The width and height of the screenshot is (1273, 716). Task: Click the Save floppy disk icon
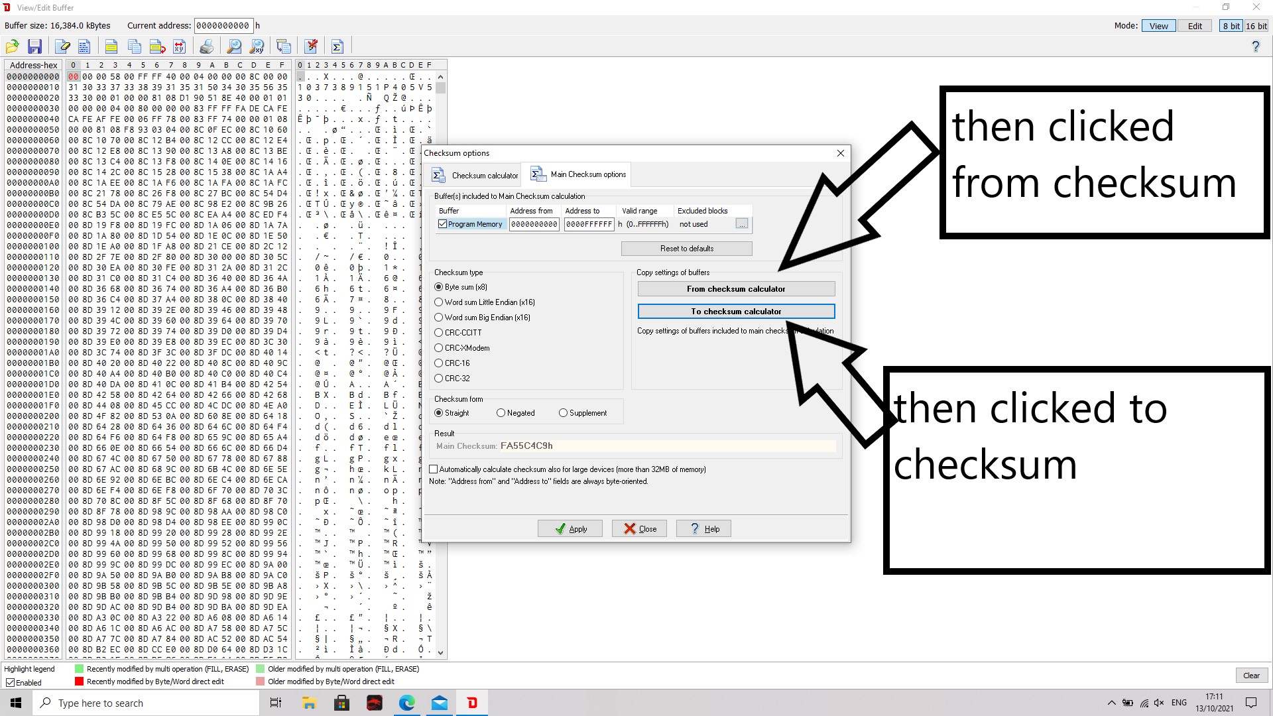tap(34, 46)
